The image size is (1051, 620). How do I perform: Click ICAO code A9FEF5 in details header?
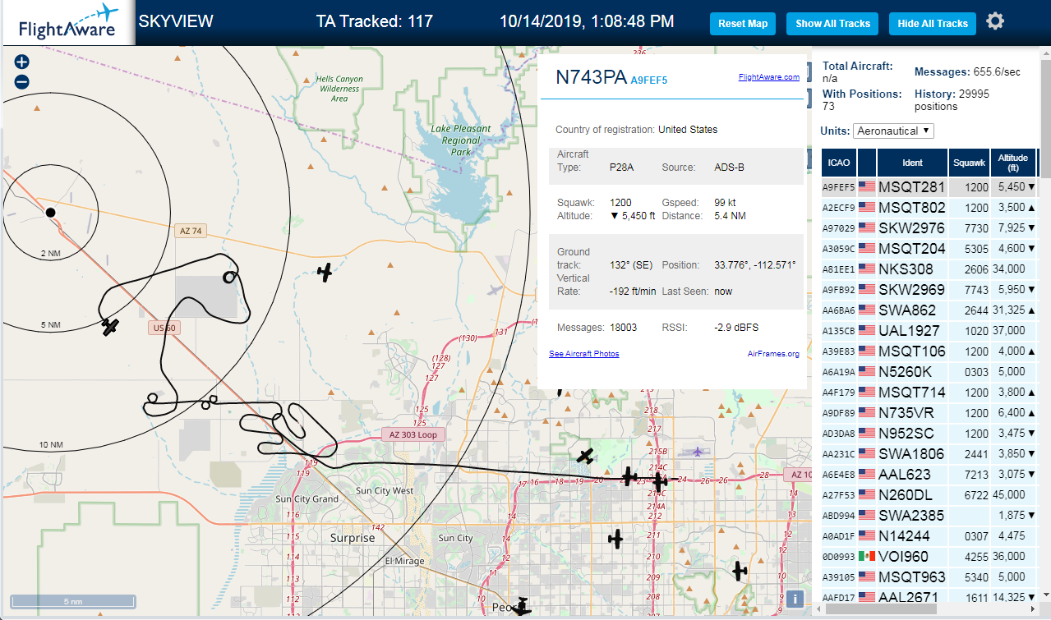tap(649, 80)
